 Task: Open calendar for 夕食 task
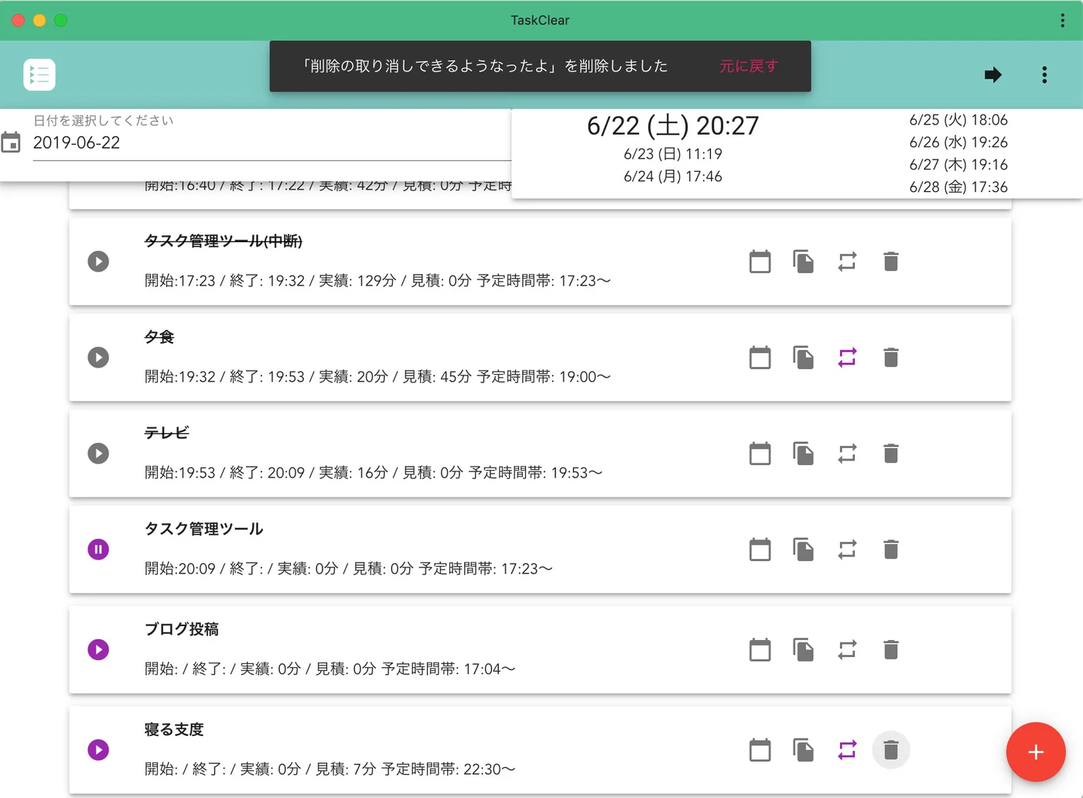click(x=760, y=358)
